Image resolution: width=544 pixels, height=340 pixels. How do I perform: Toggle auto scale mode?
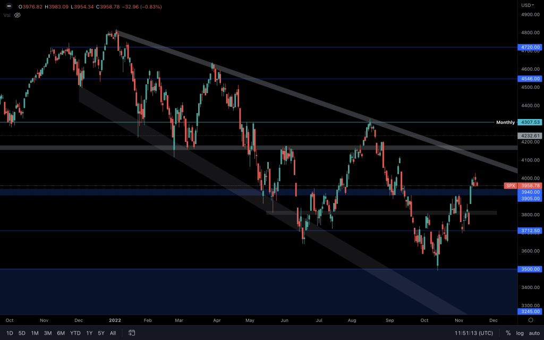click(x=534, y=333)
